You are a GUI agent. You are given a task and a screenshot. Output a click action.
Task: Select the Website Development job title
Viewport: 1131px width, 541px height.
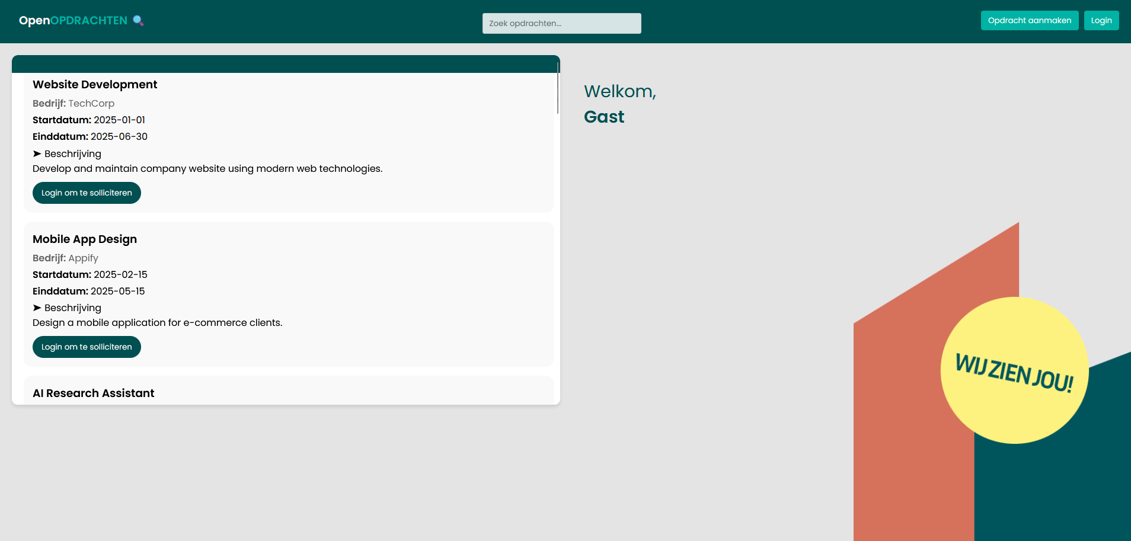pyautogui.click(x=95, y=84)
